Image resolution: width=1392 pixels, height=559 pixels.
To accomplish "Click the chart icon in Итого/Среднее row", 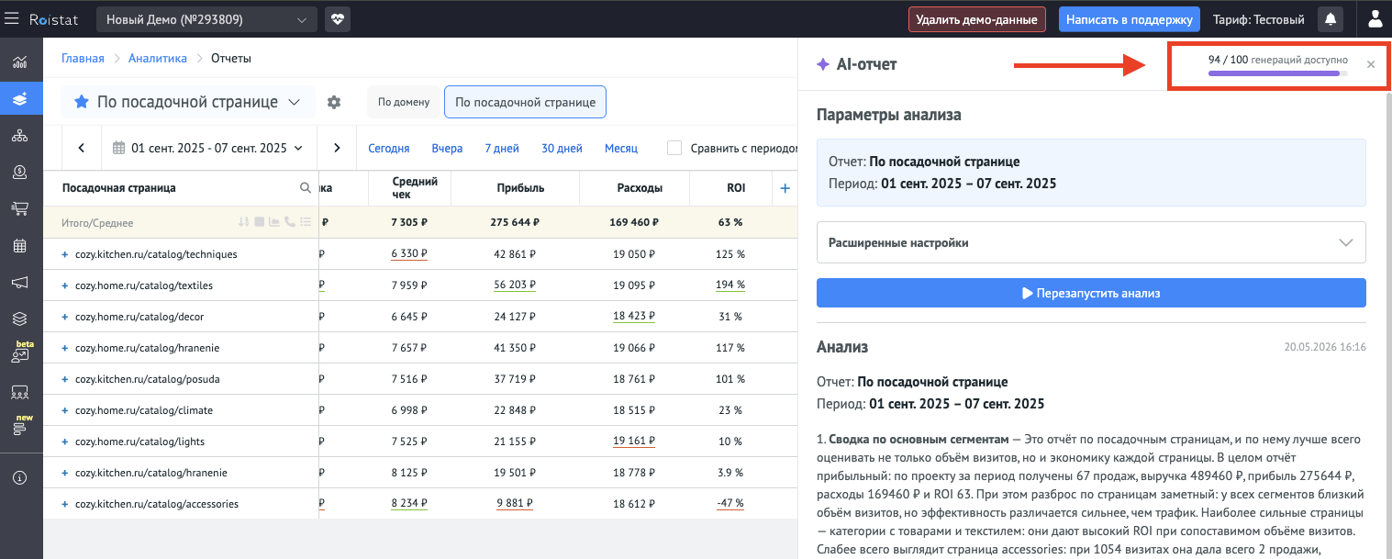I will click(274, 222).
